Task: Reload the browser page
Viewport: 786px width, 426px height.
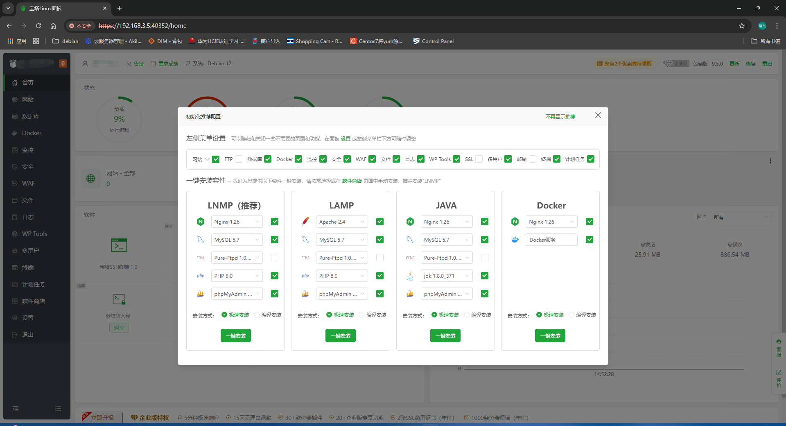Action: coord(38,26)
